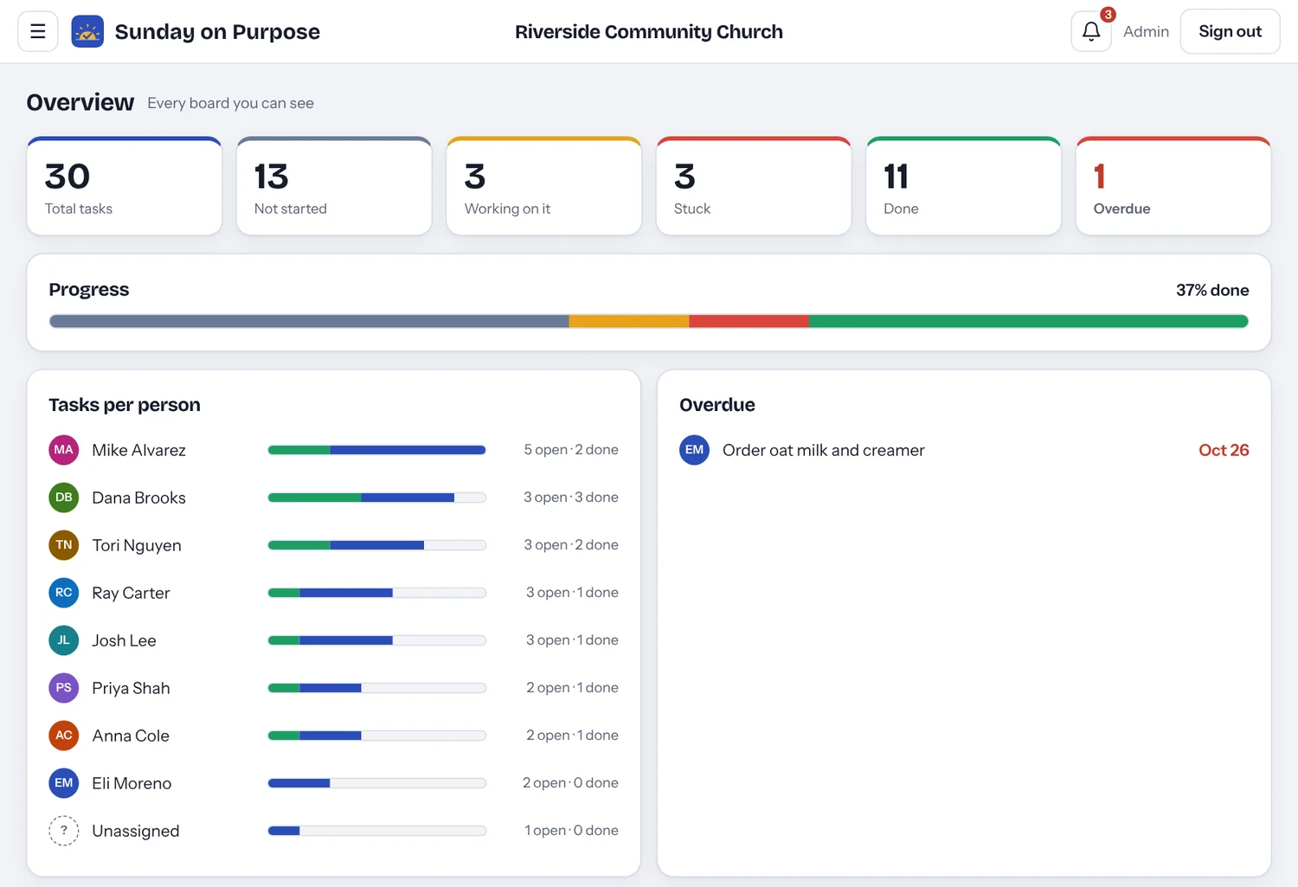Click Eli Moreno's EM avatar in Tasks per person

pos(64,783)
